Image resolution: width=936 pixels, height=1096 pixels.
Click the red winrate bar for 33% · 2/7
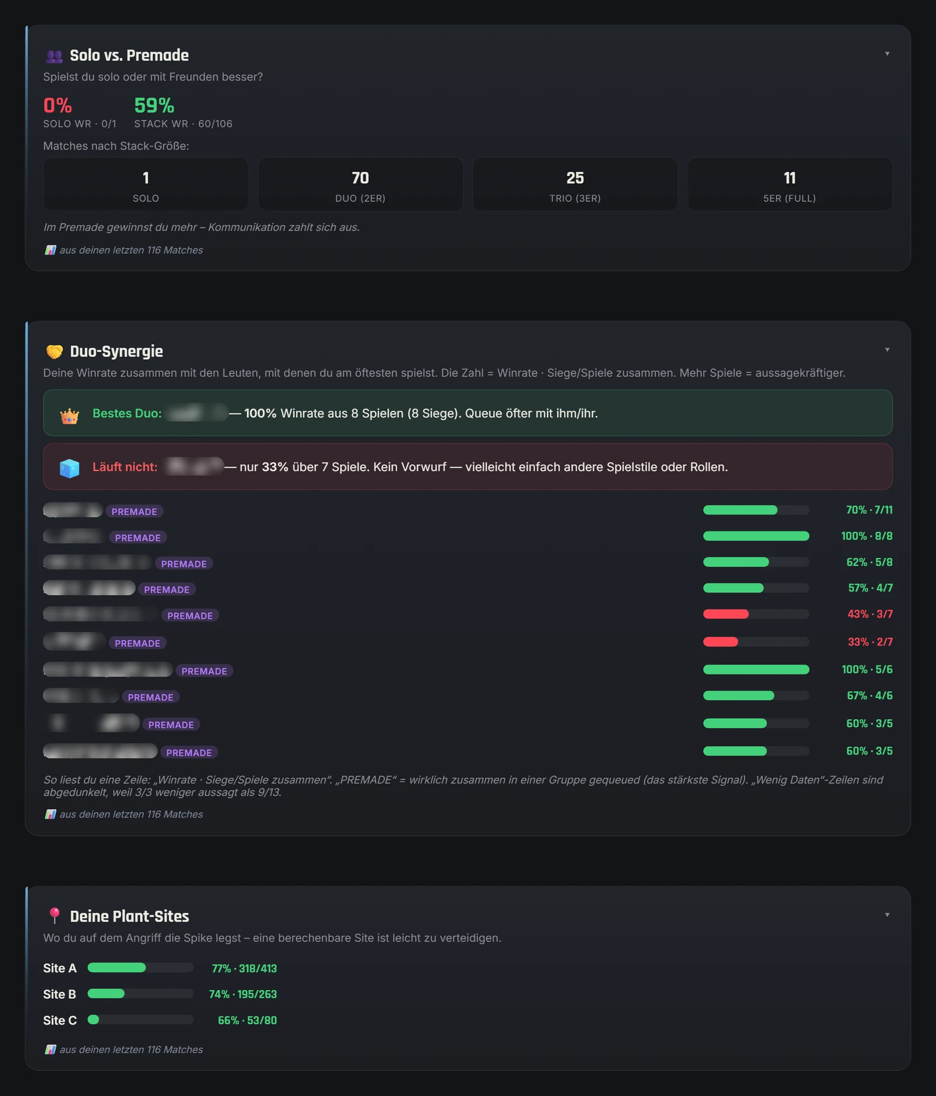756,642
